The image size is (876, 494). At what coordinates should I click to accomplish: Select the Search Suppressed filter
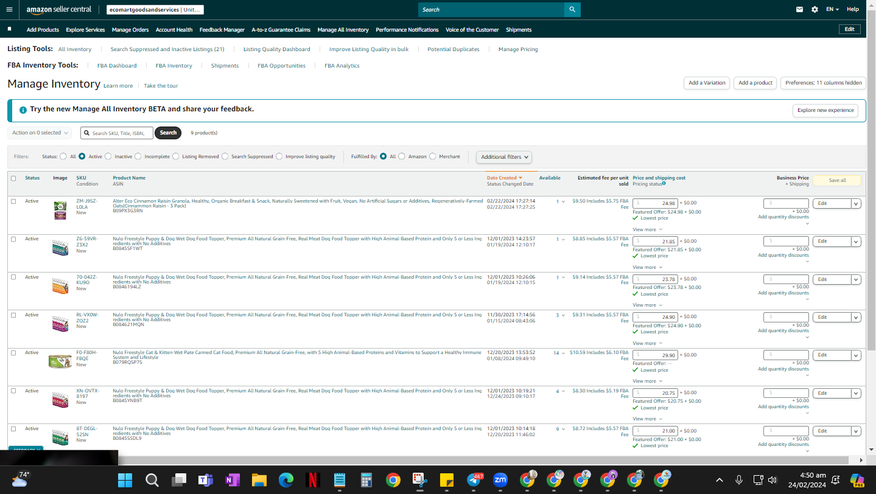[x=225, y=156]
